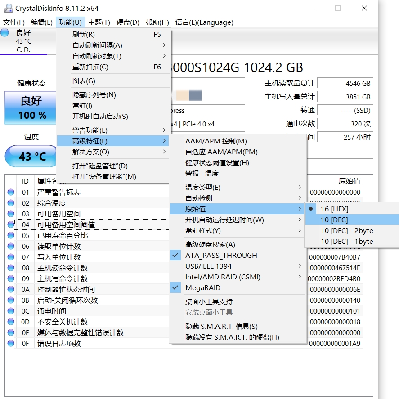Select the 10 [DEC] - 2byte option
Screen dimensions: 399x399
point(352,231)
